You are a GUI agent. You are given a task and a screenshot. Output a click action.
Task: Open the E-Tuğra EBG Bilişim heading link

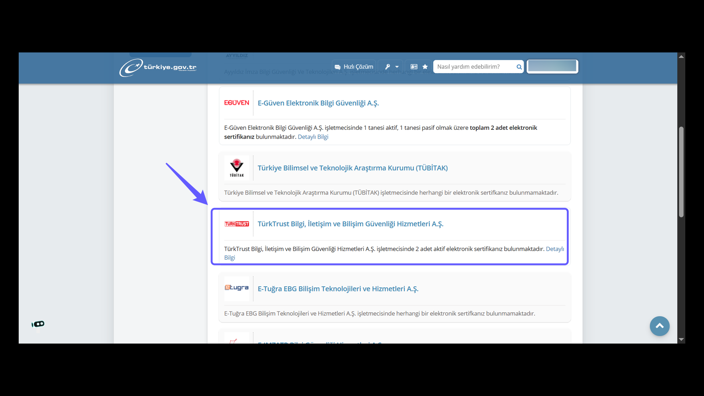(338, 289)
